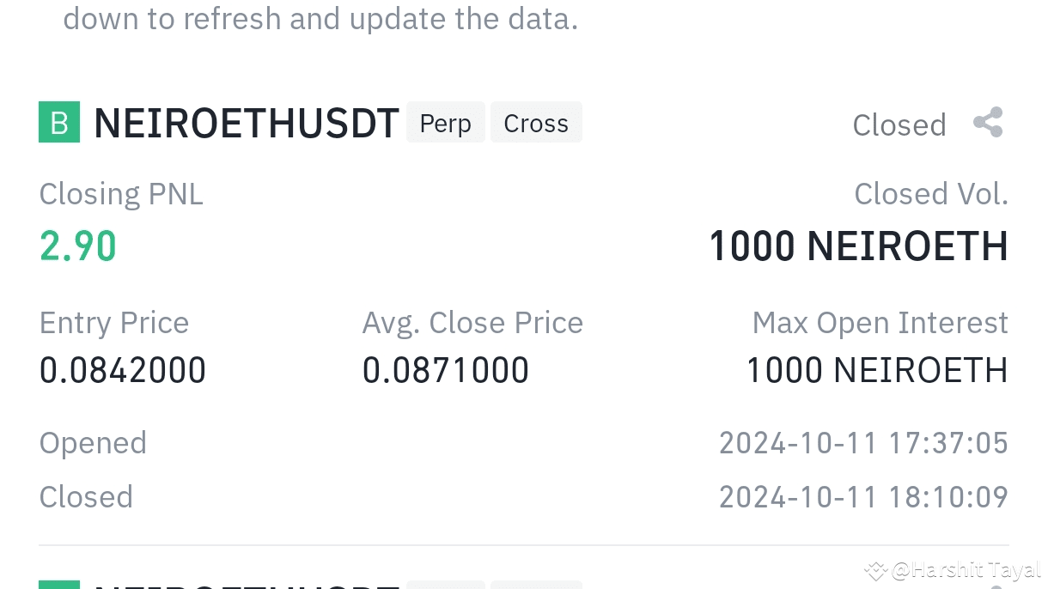Click the watermark diamond icon near @Harshit Tayal
This screenshot has height=589, width=1048.
(875, 569)
